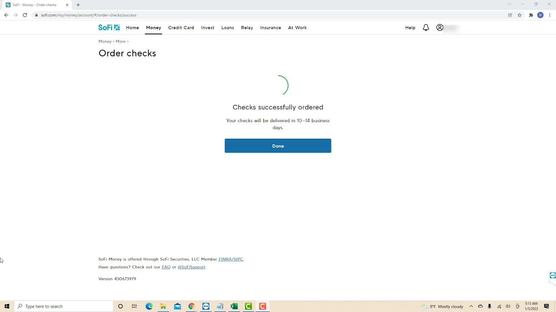556x312 pixels.
Task: Open the tab search dropdown arrow
Action: tap(509, 4)
